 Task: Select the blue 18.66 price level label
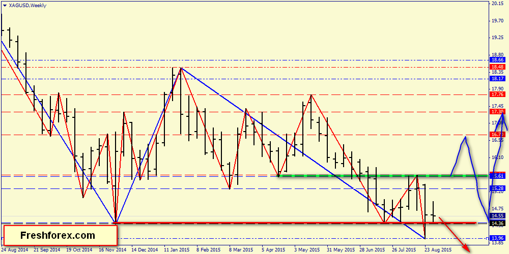498,60
